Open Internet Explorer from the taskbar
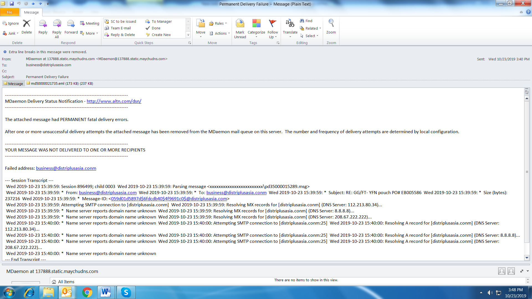 pyautogui.click(x=29, y=292)
